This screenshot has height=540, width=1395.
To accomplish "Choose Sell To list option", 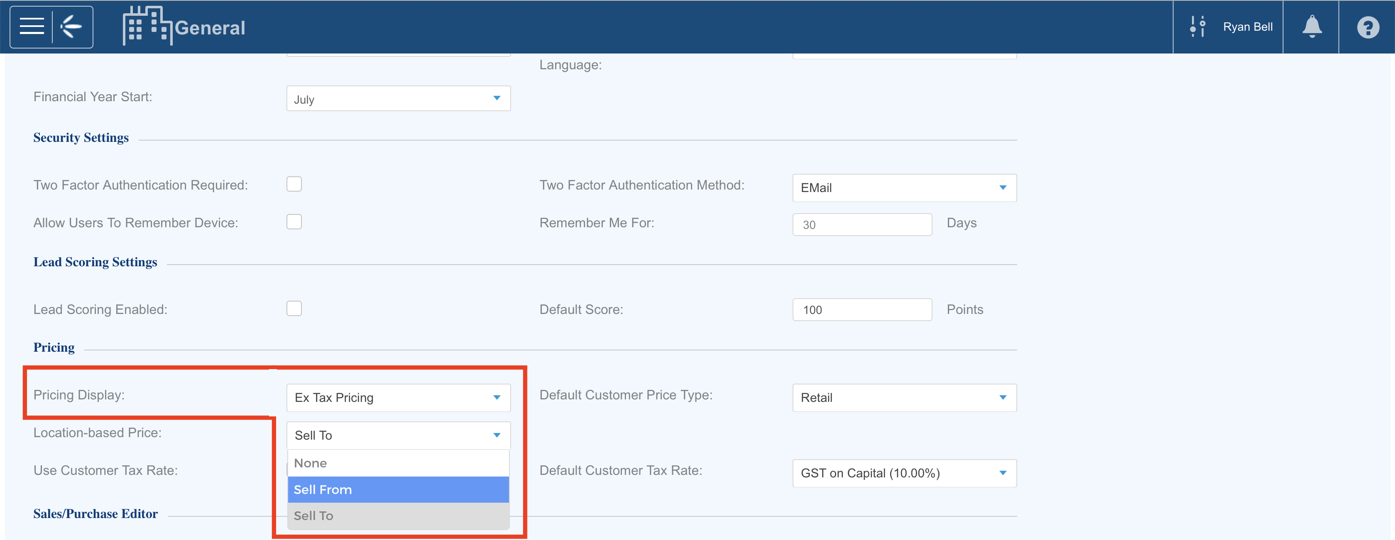I will 398,516.
